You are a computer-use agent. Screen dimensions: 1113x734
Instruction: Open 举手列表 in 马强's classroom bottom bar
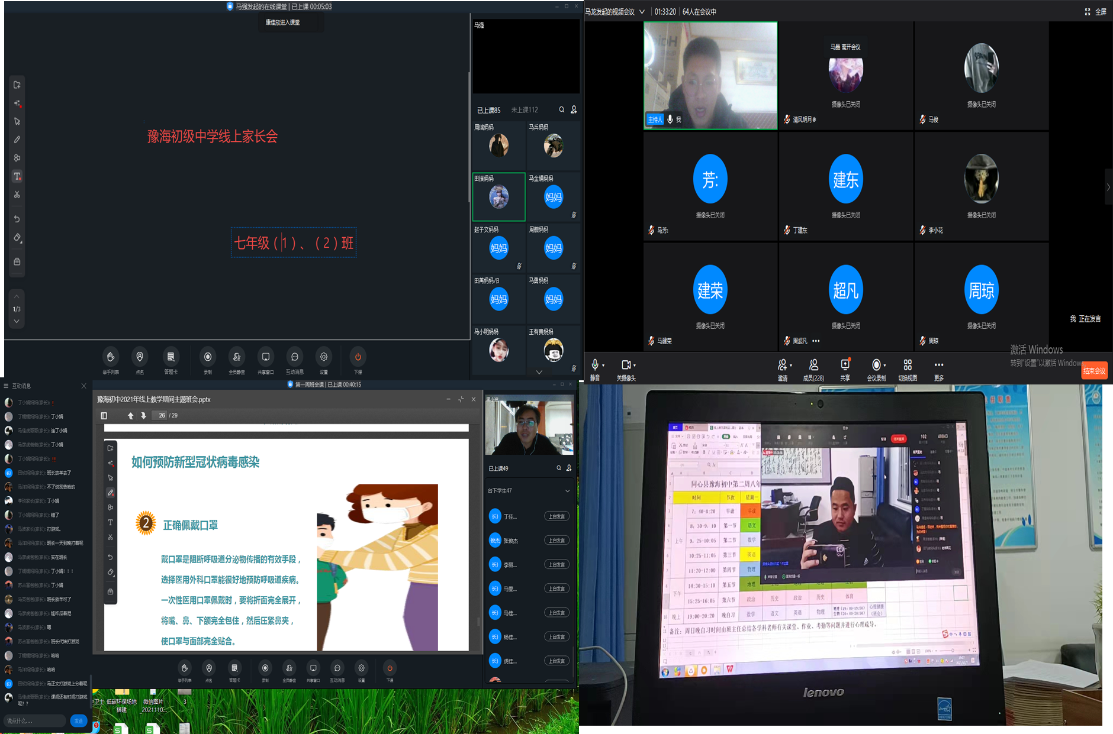(x=111, y=360)
